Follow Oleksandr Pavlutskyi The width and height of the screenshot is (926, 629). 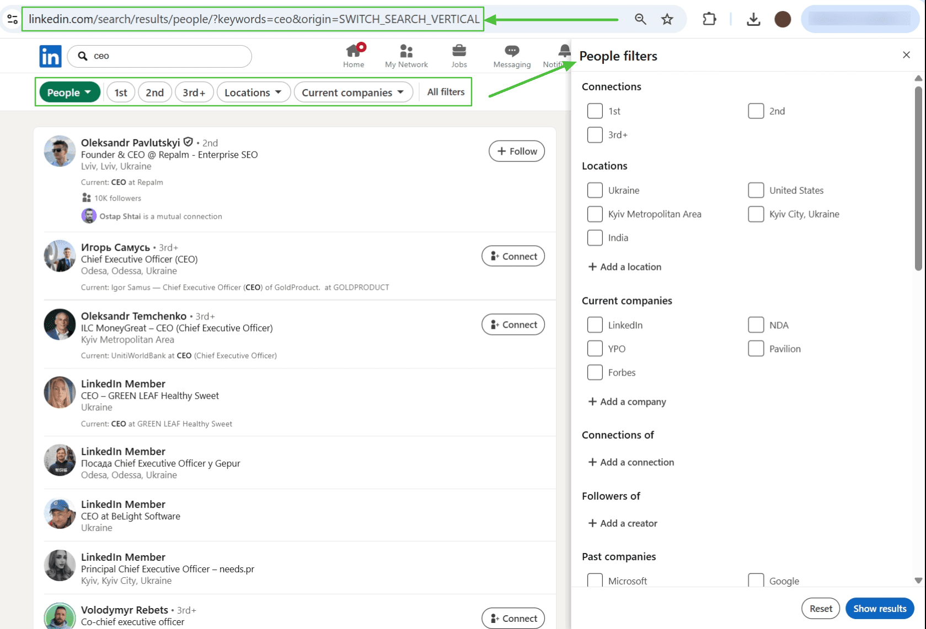(x=516, y=151)
